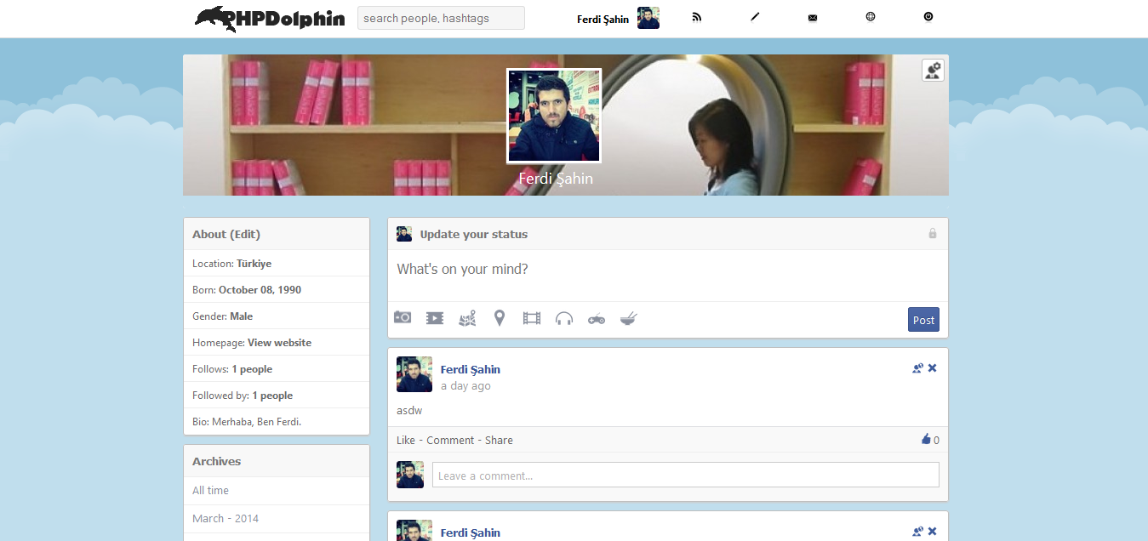Click the pencil compose icon in the navbar
Viewport: 1148px width, 541px height.
[755, 16]
